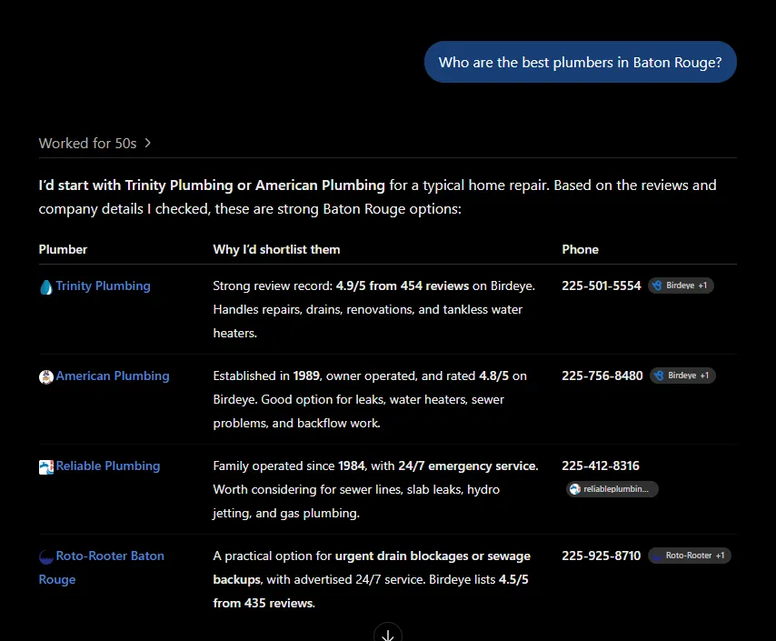
Task: Click phone number 225-756-8480
Action: 602,376
